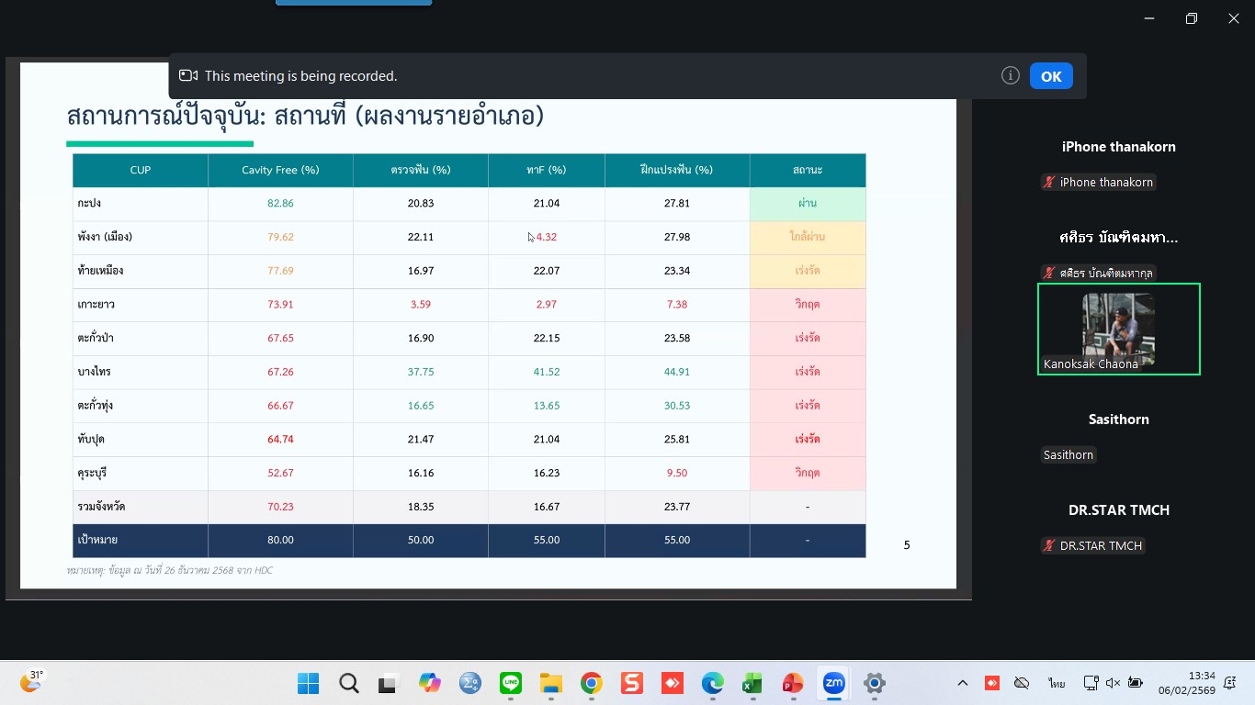Open File Explorer from the taskbar
The width and height of the screenshot is (1255, 705).
click(x=550, y=683)
